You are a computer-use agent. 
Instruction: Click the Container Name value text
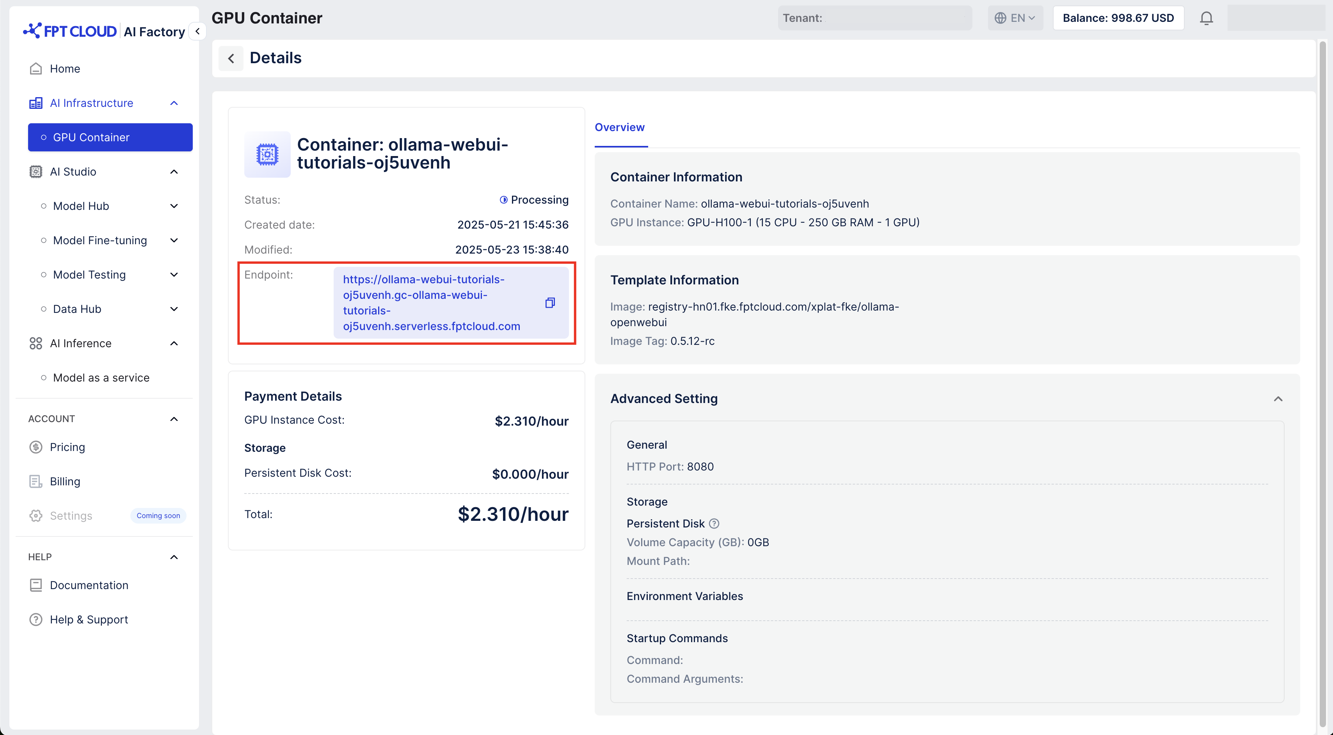click(784, 204)
